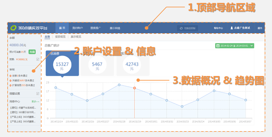The width and height of the screenshot is (272, 137).
Task: Click the budget edit pencil icon
Action: (x=38, y=59)
